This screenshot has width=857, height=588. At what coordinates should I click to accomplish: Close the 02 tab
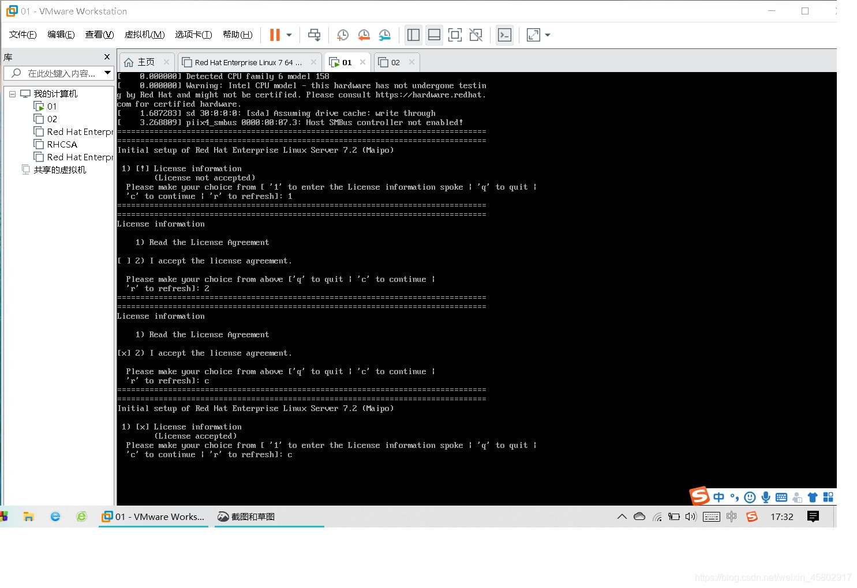(411, 62)
